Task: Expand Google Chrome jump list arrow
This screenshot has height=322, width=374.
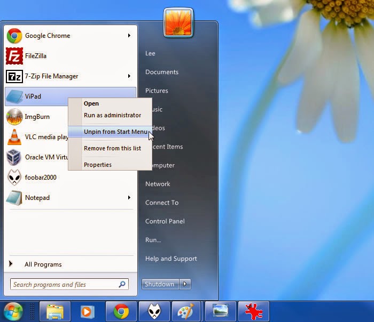Action: click(129, 36)
